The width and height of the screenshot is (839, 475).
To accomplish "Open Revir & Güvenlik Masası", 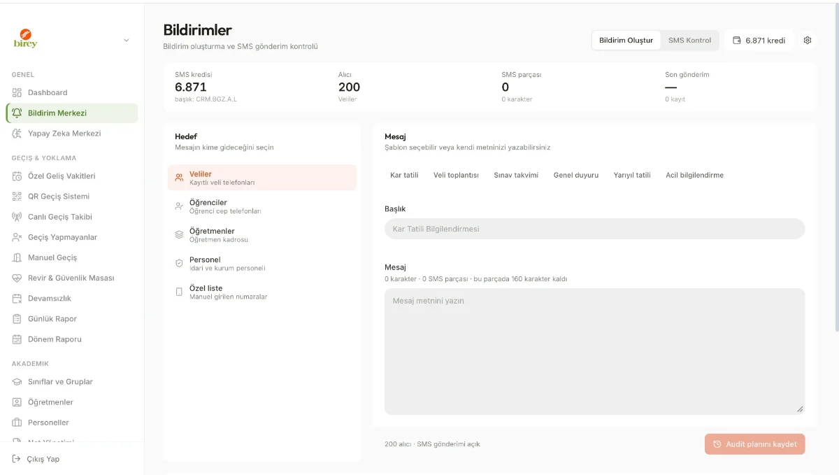I will point(72,278).
